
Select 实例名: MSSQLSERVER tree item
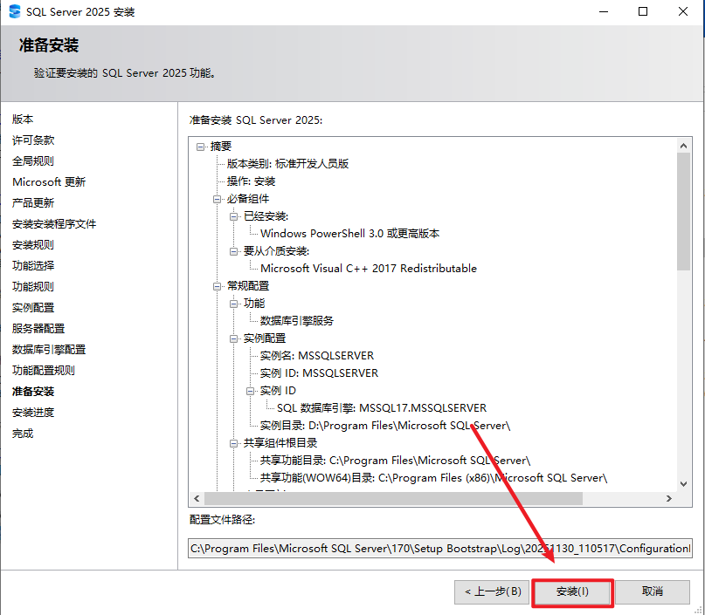click(x=316, y=356)
